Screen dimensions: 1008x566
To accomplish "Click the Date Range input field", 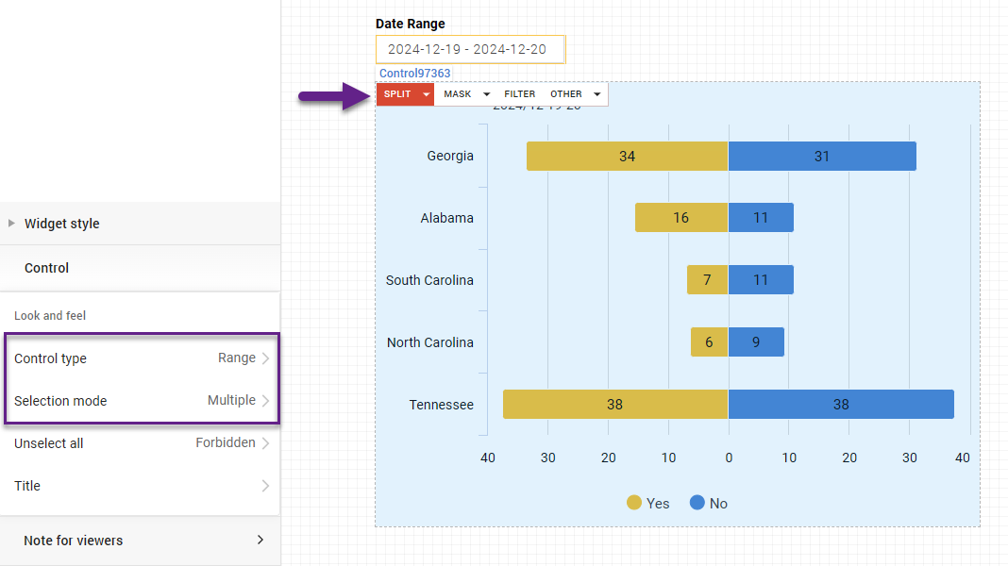I will (470, 49).
